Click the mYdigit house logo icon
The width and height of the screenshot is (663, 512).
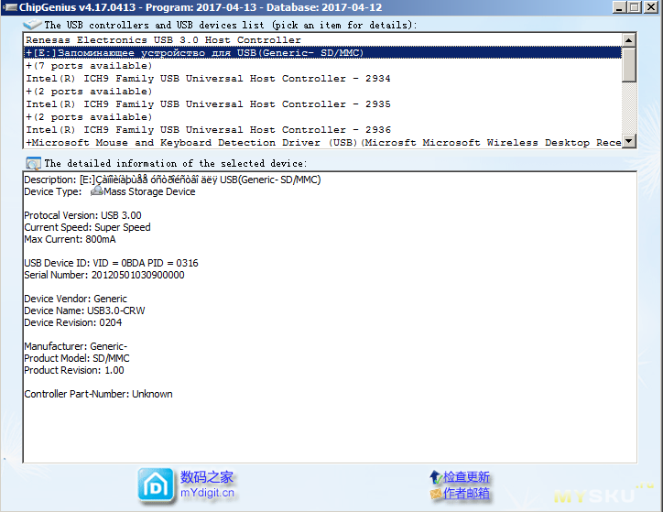click(x=156, y=486)
